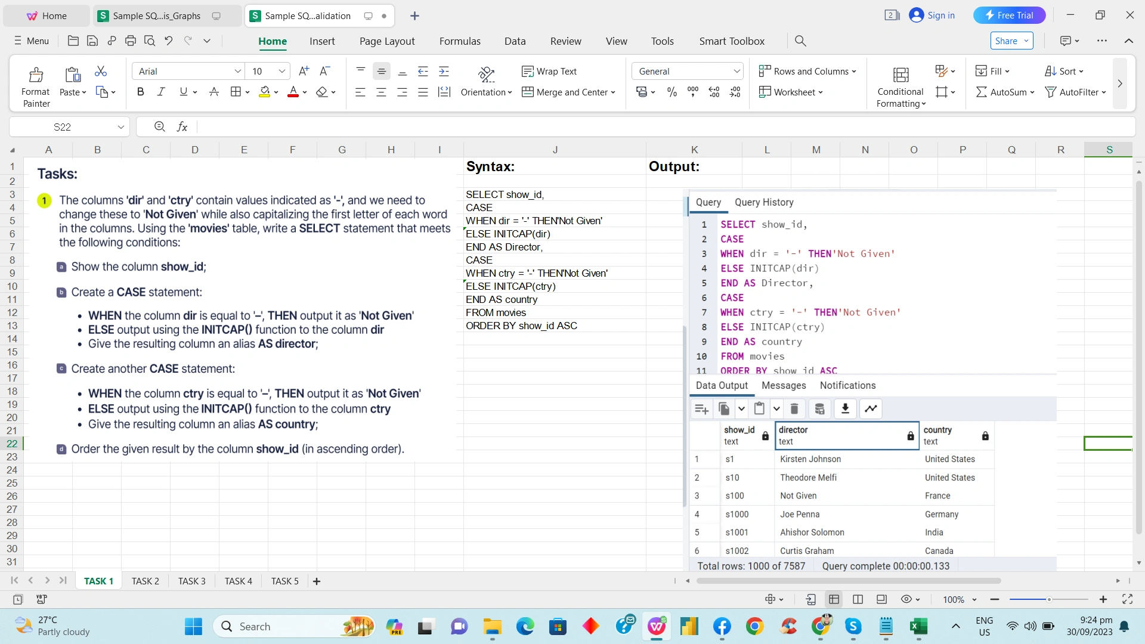Select the Format Painter tool
This screenshot has width=1145, height=644.
35,83
